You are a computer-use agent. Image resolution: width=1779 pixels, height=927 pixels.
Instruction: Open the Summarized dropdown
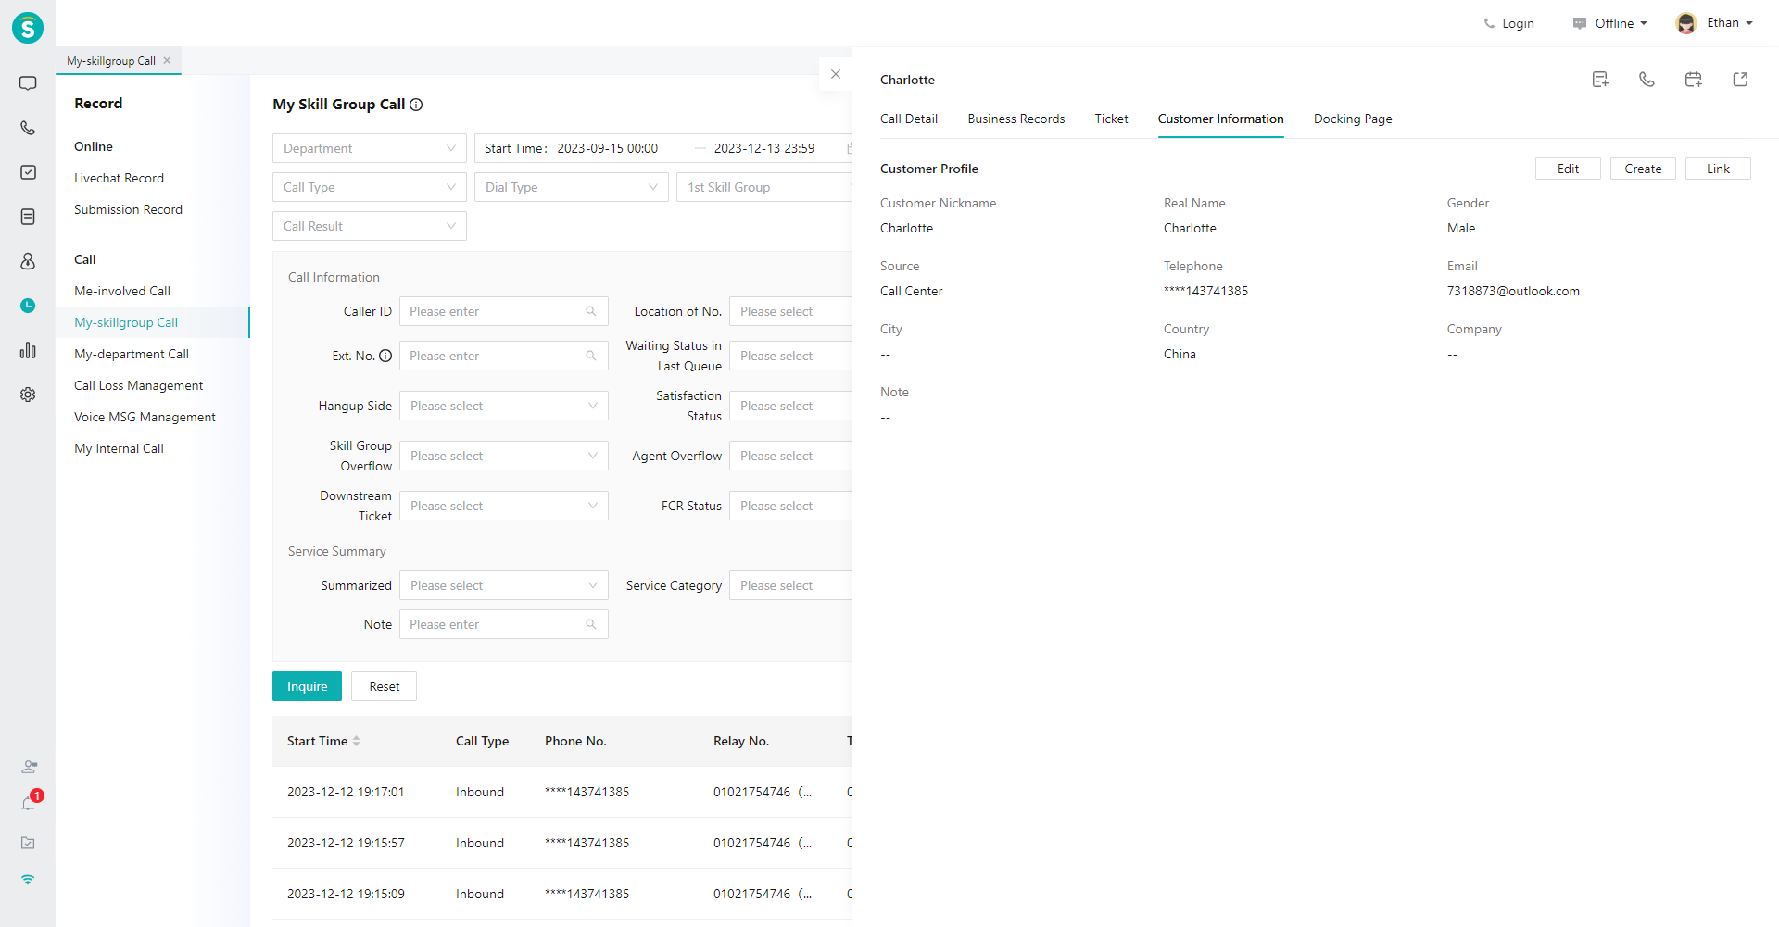pyautogui.click(x=504, y=585)
